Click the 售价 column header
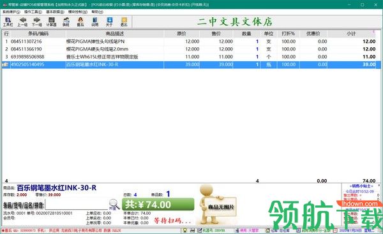The height and width of the screenshot is (234, 383). point(216,34)
